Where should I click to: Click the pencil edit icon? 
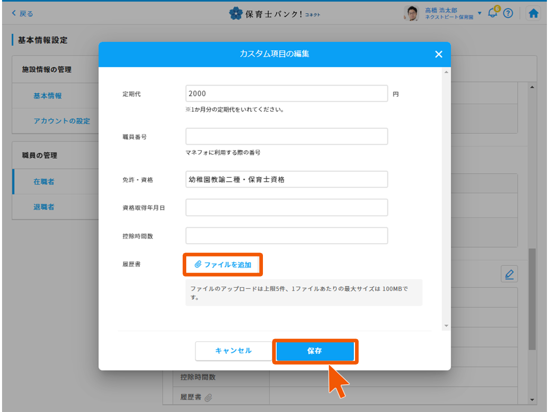coord(509,274)
